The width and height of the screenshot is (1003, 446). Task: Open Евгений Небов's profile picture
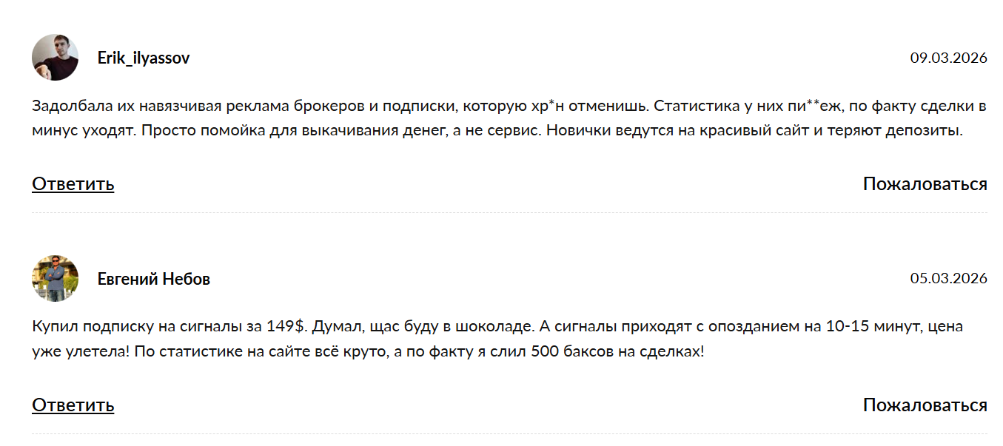[56, 279]
